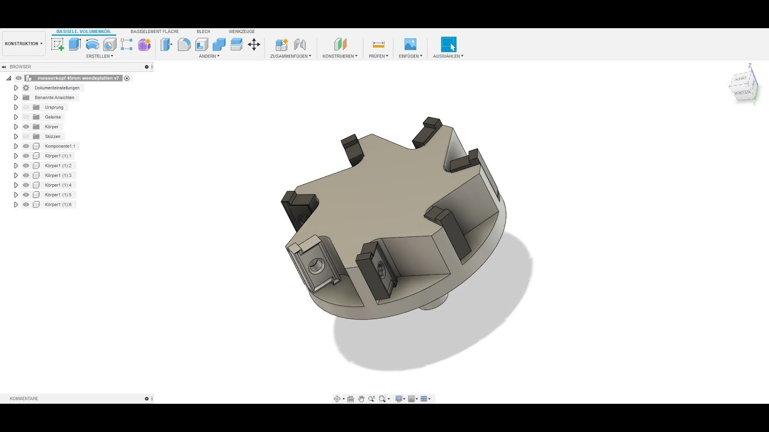Image resolution: width=769 pixels, height=432 pixels.
Task: Activate the Zoom tool
Action: [x=372, y=399]
